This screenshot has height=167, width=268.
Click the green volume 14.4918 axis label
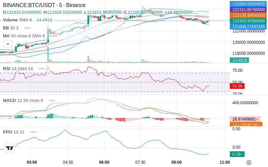coord(239,60)
